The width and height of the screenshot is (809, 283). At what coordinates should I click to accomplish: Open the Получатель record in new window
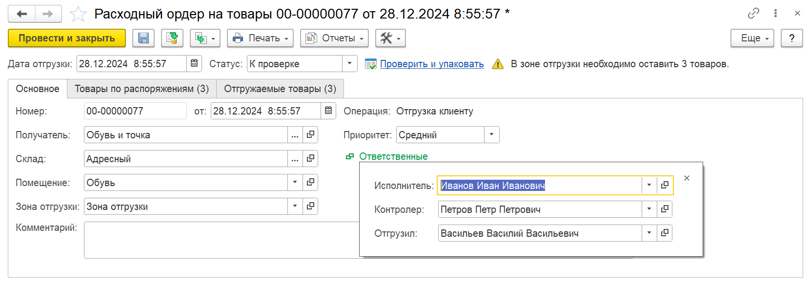(310, 135)
